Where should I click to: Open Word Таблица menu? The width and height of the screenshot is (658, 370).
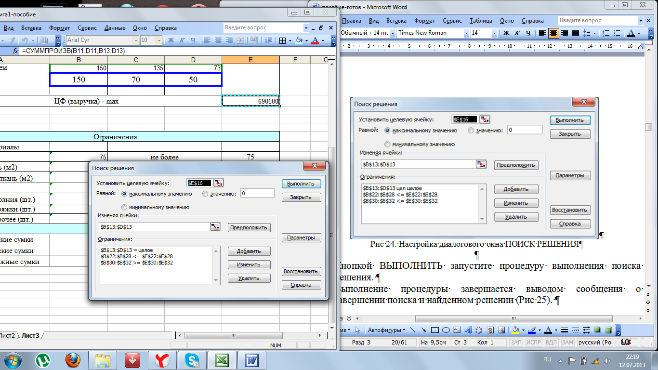coord(481,21)
